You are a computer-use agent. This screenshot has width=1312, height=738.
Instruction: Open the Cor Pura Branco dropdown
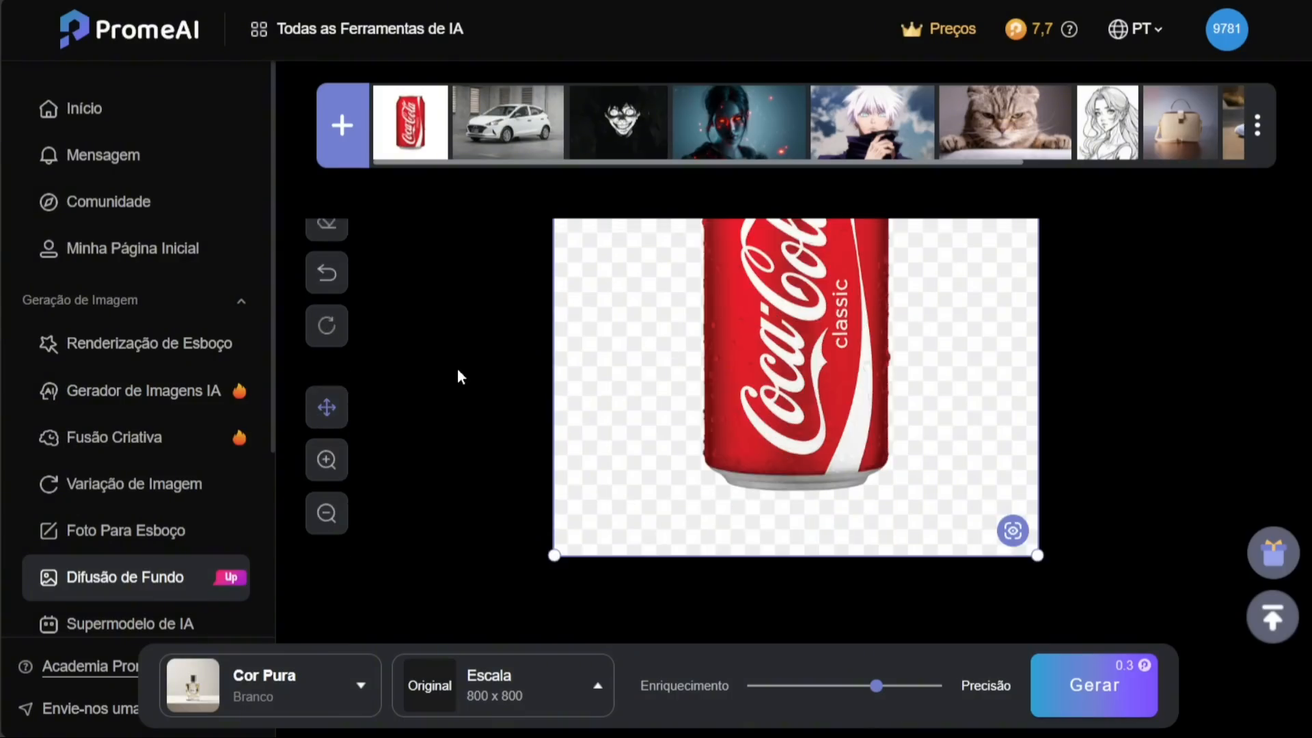271,685
